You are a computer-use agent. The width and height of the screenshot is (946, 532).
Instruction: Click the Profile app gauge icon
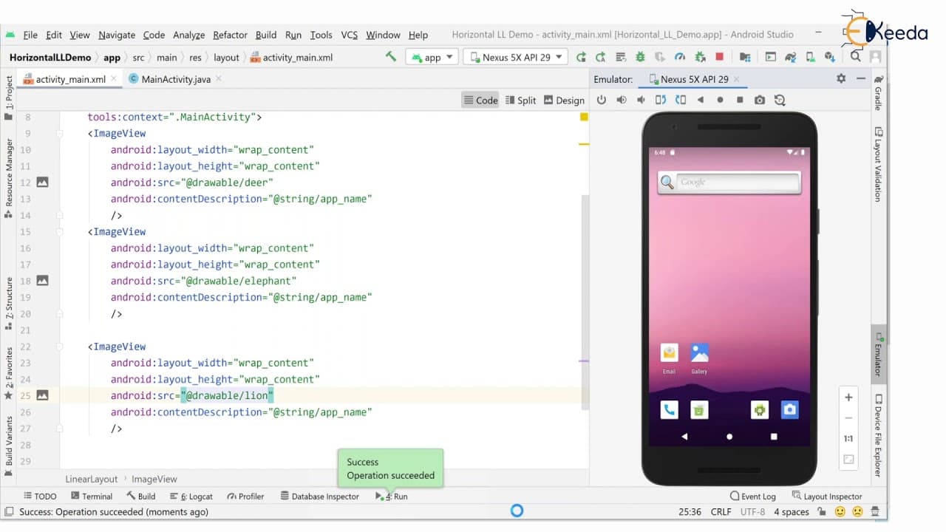(680, 57)
